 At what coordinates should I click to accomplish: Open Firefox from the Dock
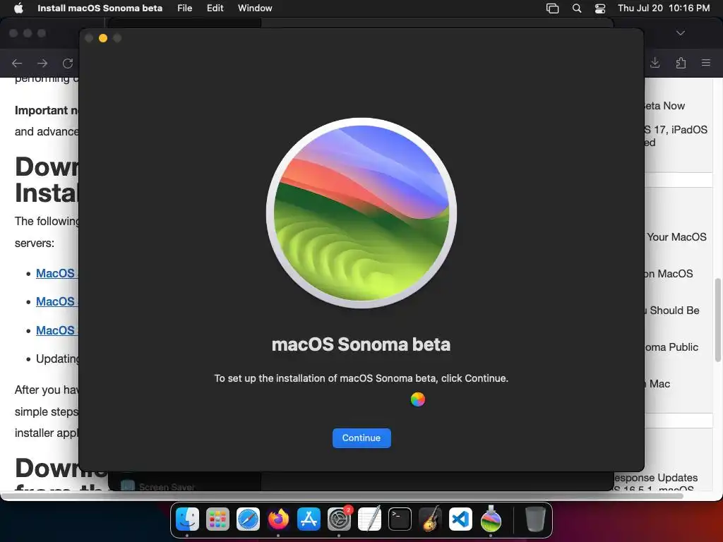click(278, 519)
